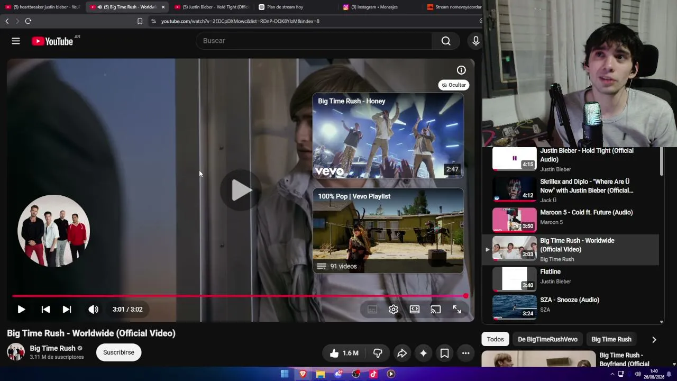The height and width of the screenshot is (381, 677).
Task: Select Skrillex and Diplo Where Are Ü Now
Action: (x=570, y=190)
